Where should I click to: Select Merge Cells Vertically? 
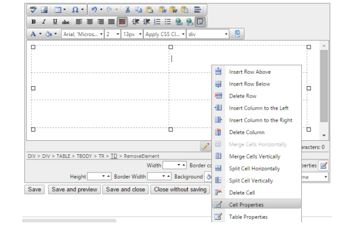[256, 156]
